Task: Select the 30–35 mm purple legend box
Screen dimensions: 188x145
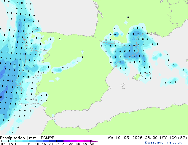Action: pyautogui.click(x=66, y=141)
